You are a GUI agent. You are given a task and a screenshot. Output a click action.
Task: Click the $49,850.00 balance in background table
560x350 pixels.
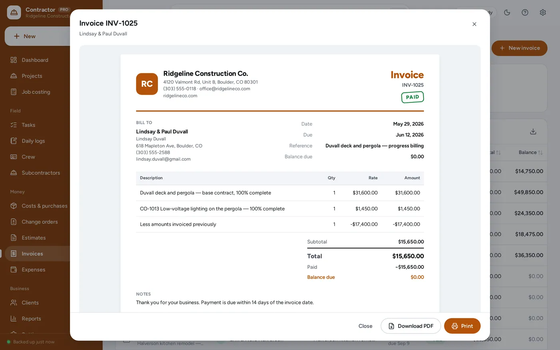[x=528, y=192]
